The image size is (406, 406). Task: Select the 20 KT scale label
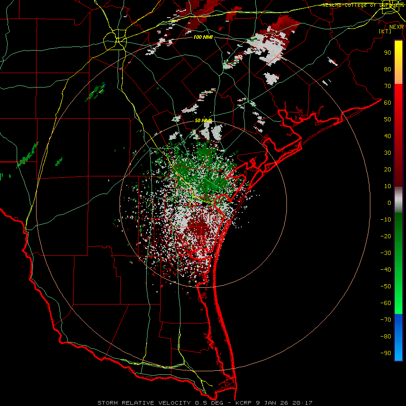388,169
